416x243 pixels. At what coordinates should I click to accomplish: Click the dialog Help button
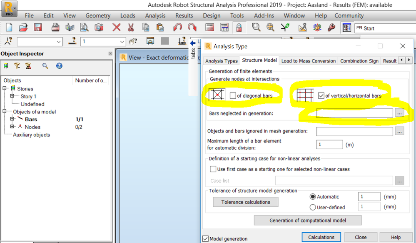click(396, 237)
